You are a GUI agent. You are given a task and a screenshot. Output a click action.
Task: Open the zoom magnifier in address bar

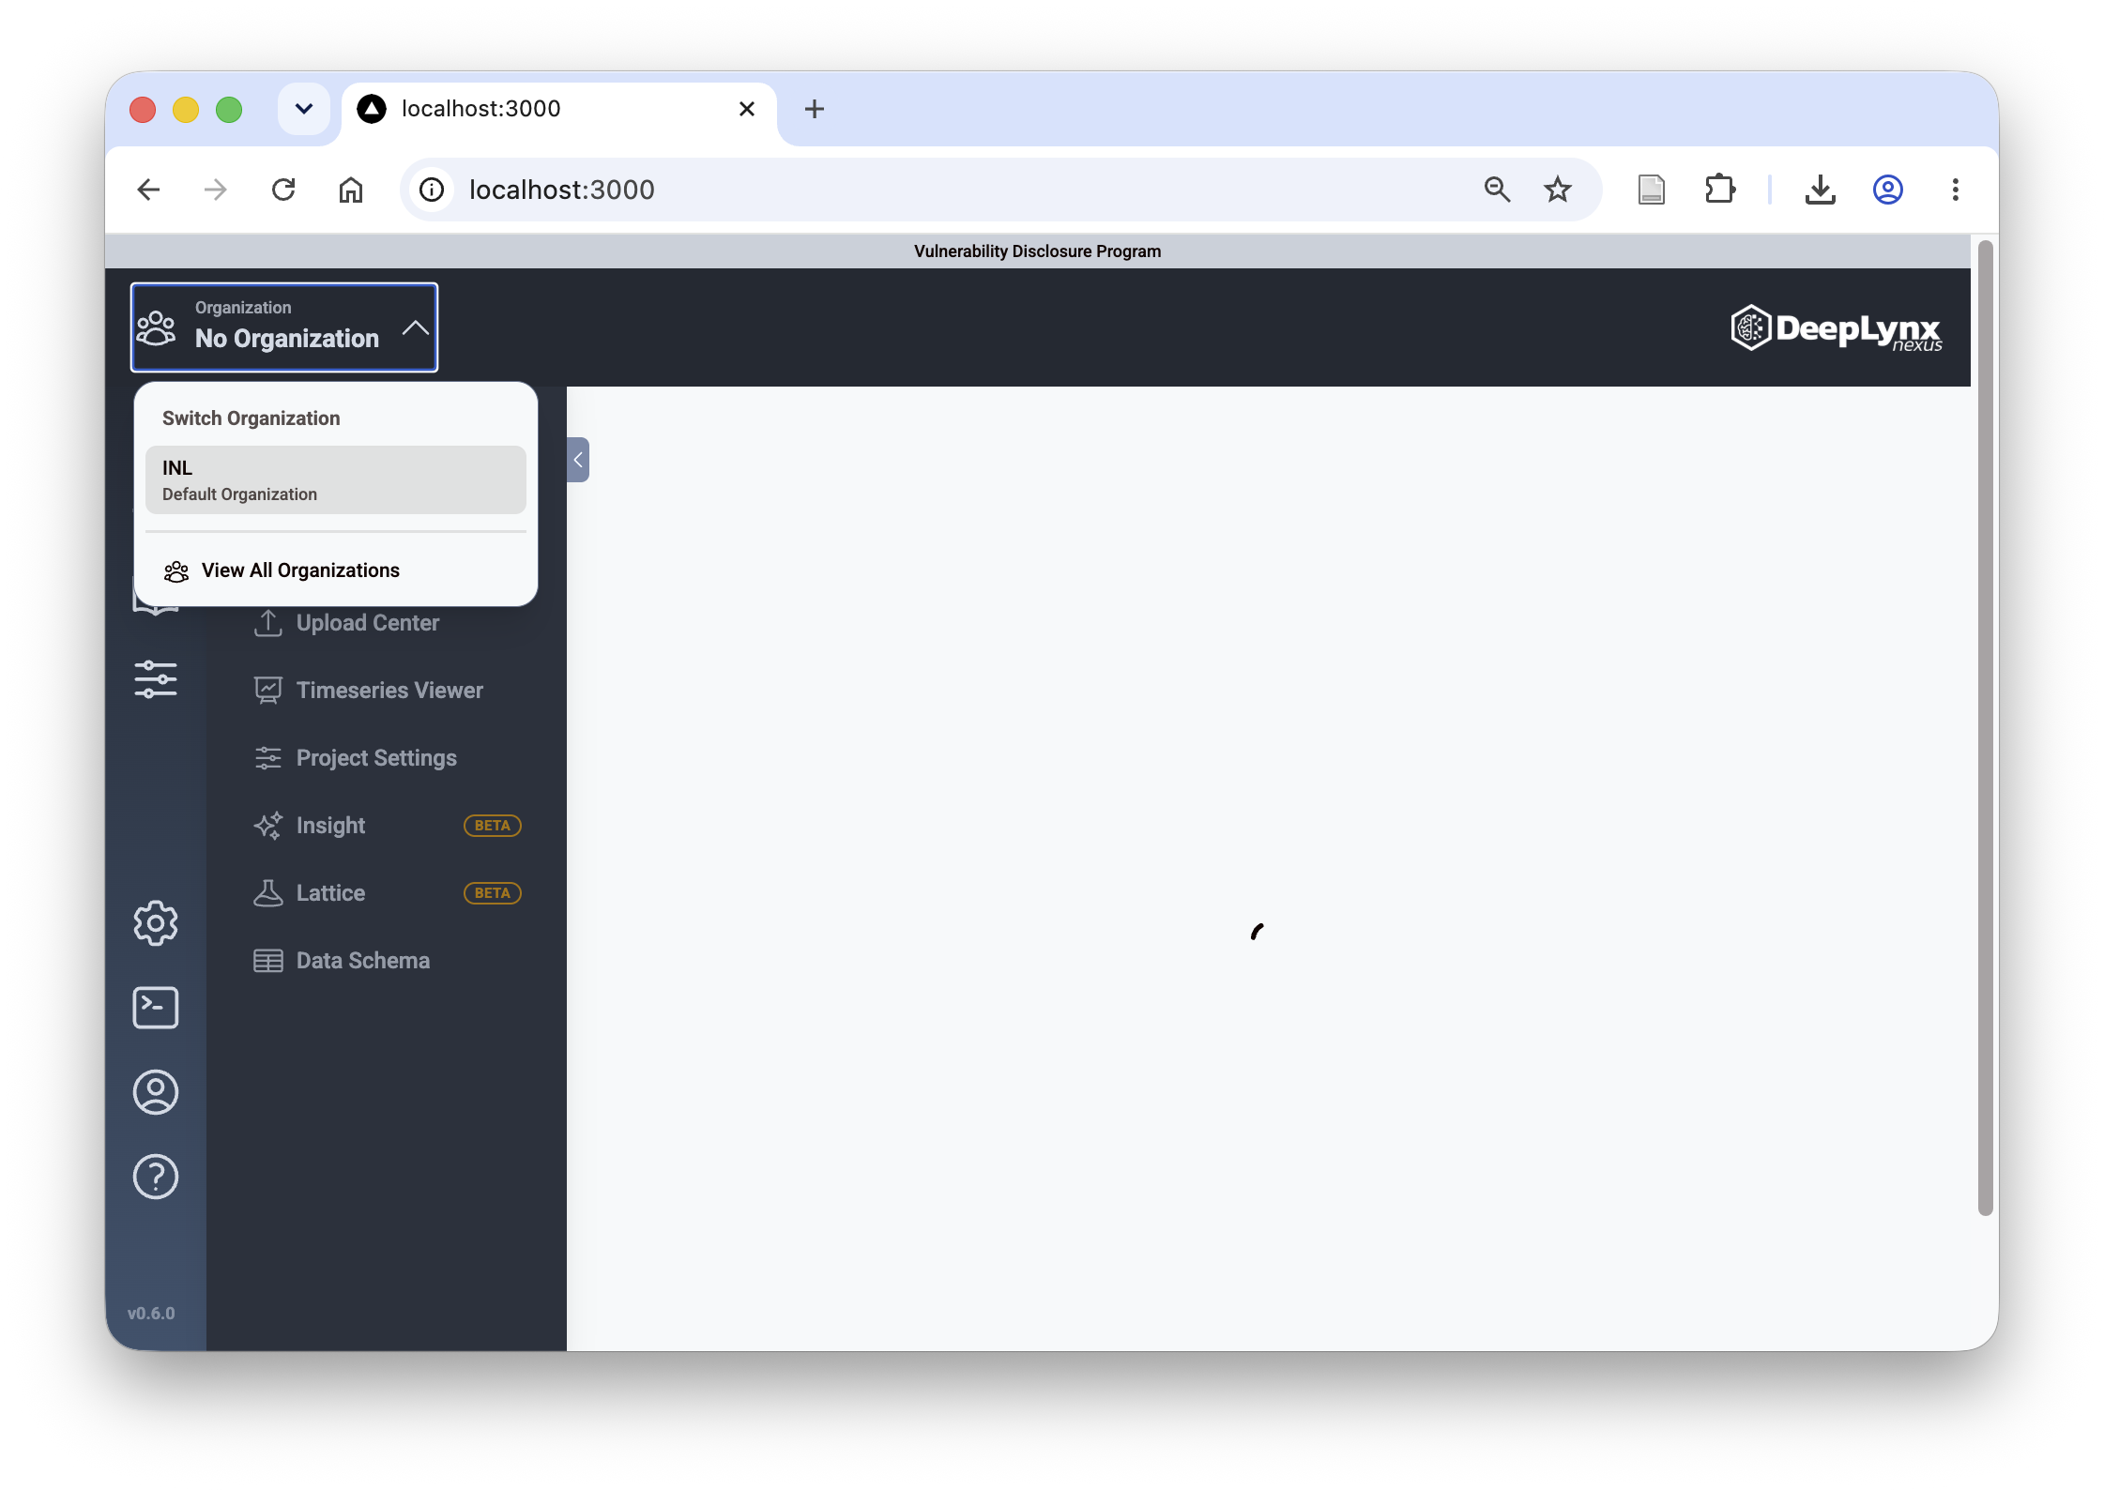tap(1498, 190)
